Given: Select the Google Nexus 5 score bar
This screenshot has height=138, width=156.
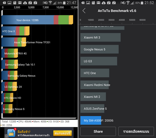Looking at the screenshot, I should (99, 49).
